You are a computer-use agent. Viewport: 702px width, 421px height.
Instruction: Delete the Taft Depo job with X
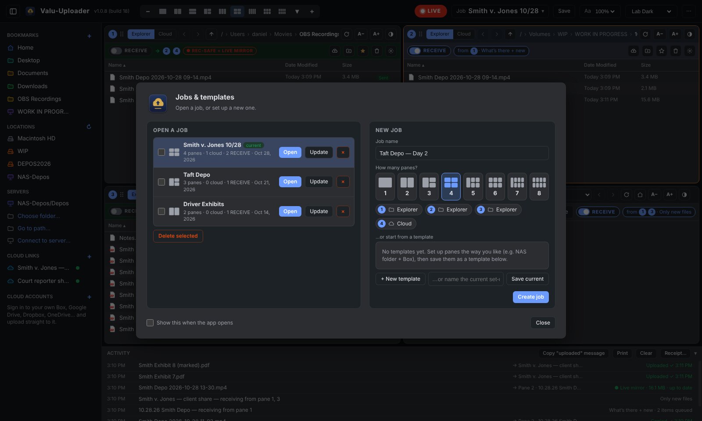(343, 182)
